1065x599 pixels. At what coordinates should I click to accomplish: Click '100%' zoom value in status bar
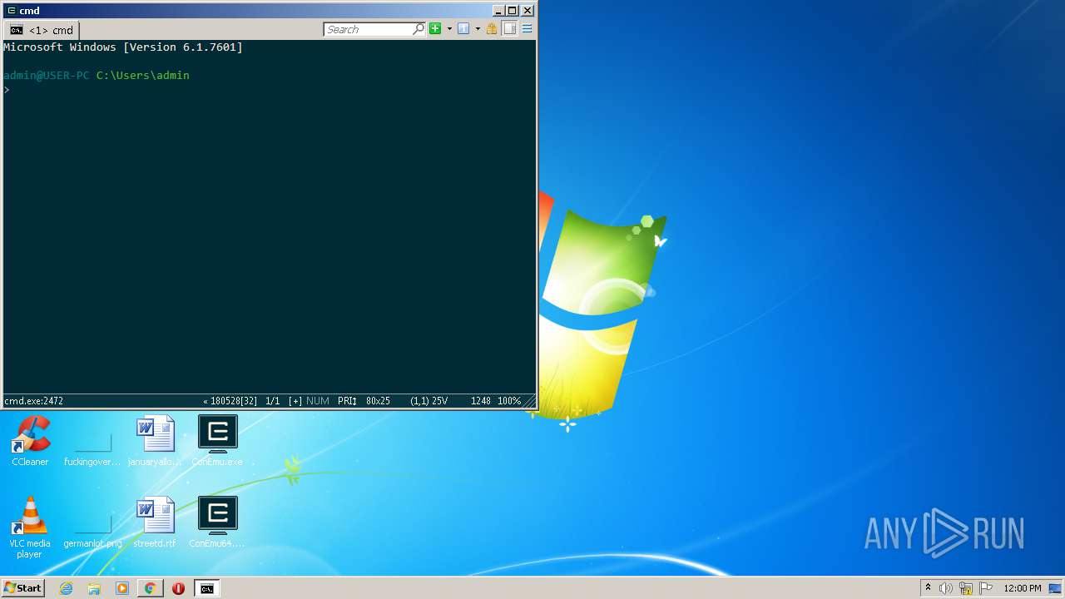(x=509, y=401)
